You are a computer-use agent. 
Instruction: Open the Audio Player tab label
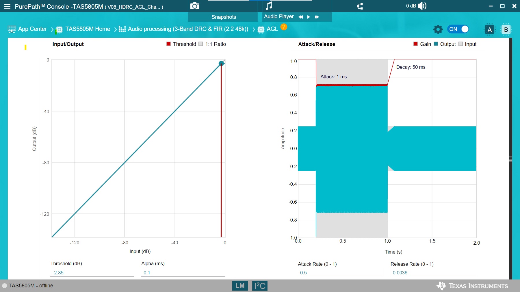click(279, 16)
